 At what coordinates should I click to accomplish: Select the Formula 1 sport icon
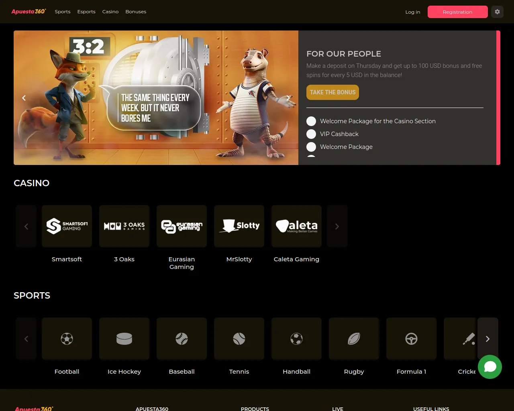click(411, 338)
